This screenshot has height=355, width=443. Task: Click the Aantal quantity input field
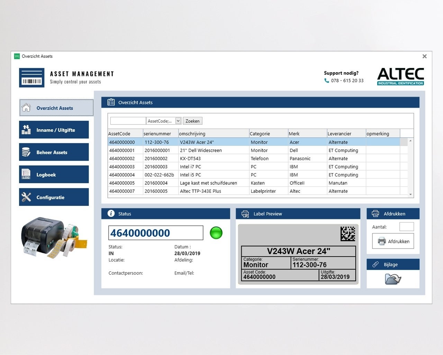click(406, 227)
